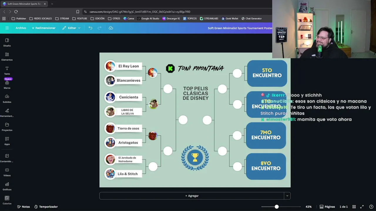
Task: Add a new page with Agregar
Action: pos(192,196)
